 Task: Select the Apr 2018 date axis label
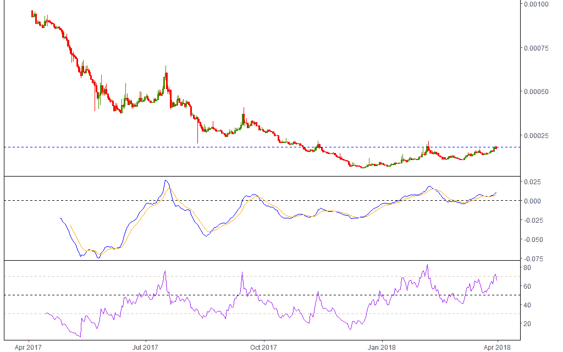pyautogui.click(x=498, y=347)
